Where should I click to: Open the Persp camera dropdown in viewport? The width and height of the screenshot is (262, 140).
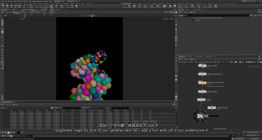click(166, 19)
